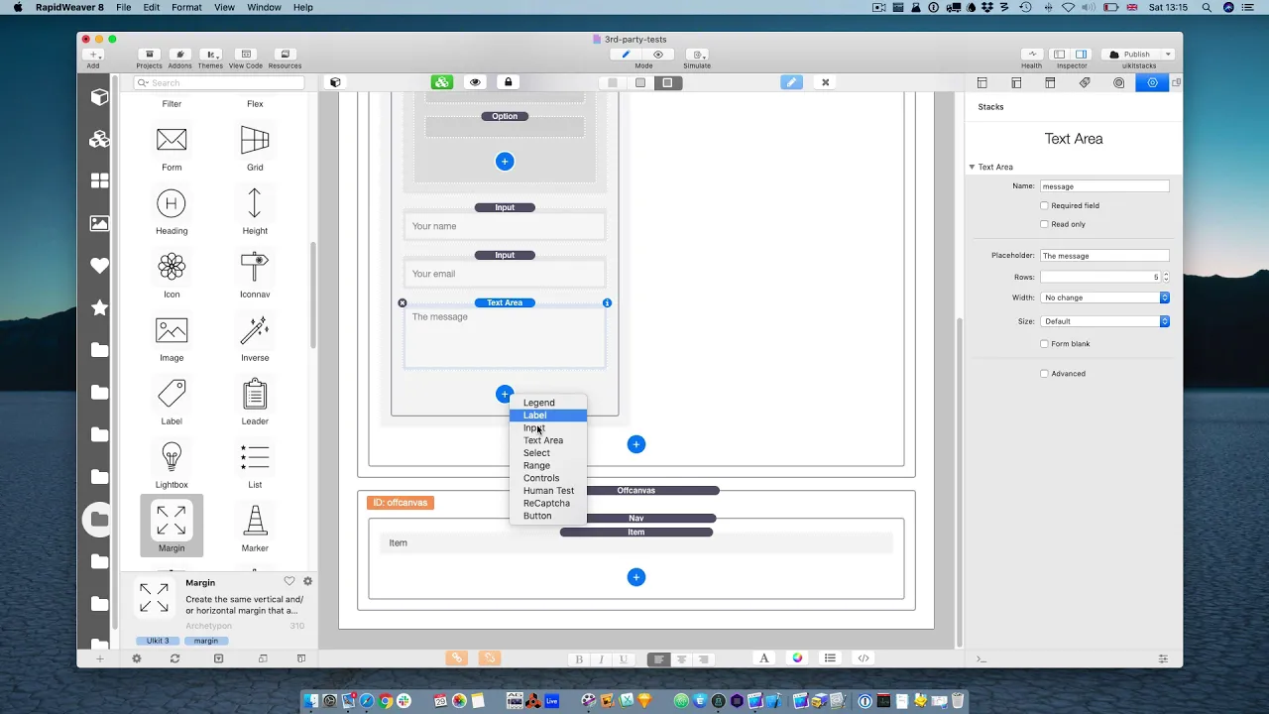This screenshot has width=1269, height=714.
Task: Favorite the Margin stack heart icon
Action: [289, 581]
